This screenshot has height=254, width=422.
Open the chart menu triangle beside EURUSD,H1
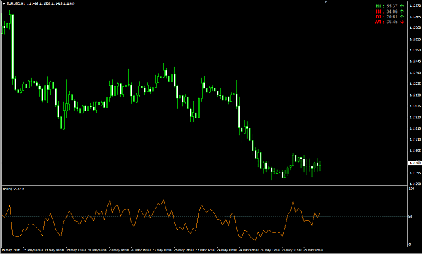4,3
